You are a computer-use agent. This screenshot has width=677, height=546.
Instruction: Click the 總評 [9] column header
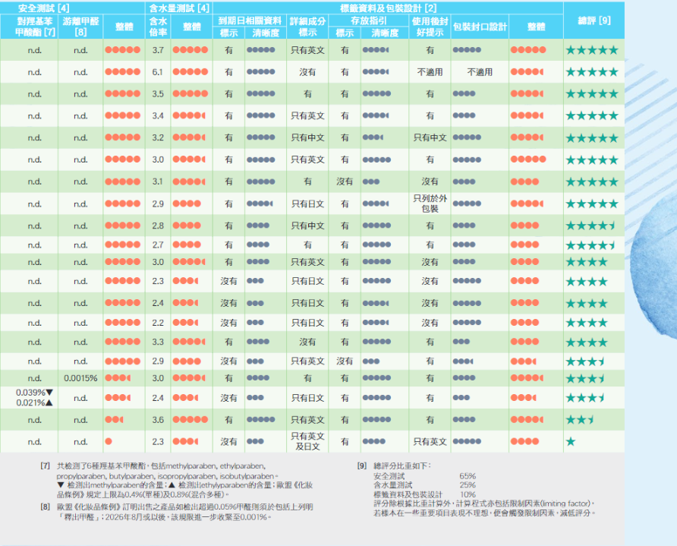pos(593,21)
